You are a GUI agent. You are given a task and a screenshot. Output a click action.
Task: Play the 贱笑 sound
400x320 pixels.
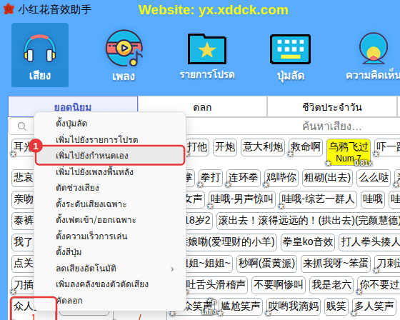click(x=336, y=306)
